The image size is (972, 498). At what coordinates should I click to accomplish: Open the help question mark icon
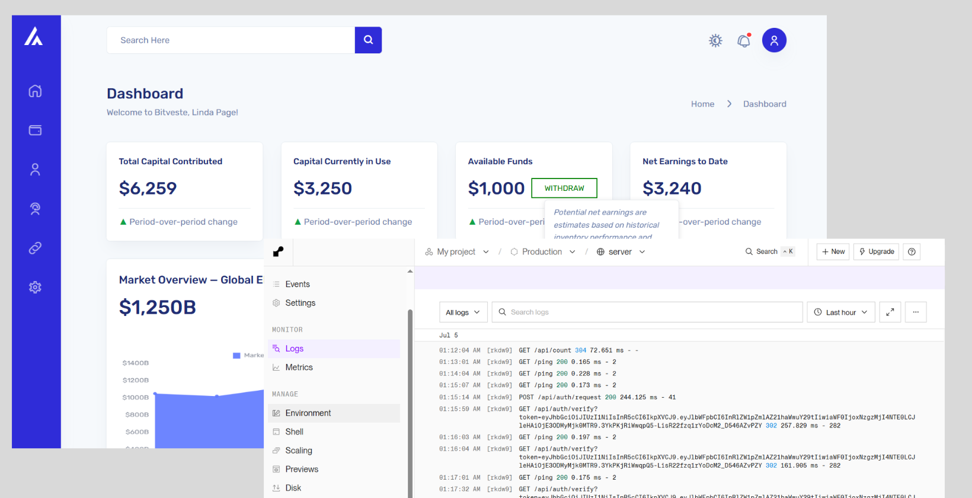[x=912, y=251]
